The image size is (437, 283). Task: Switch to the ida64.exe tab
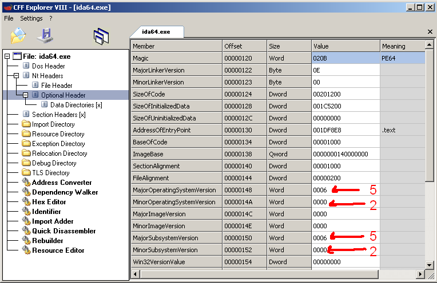coord(156,32)
